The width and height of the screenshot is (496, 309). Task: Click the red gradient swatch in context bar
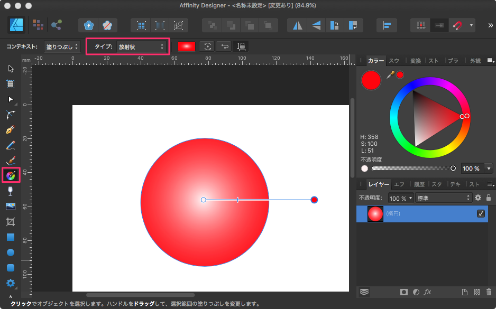pos(187,46)
